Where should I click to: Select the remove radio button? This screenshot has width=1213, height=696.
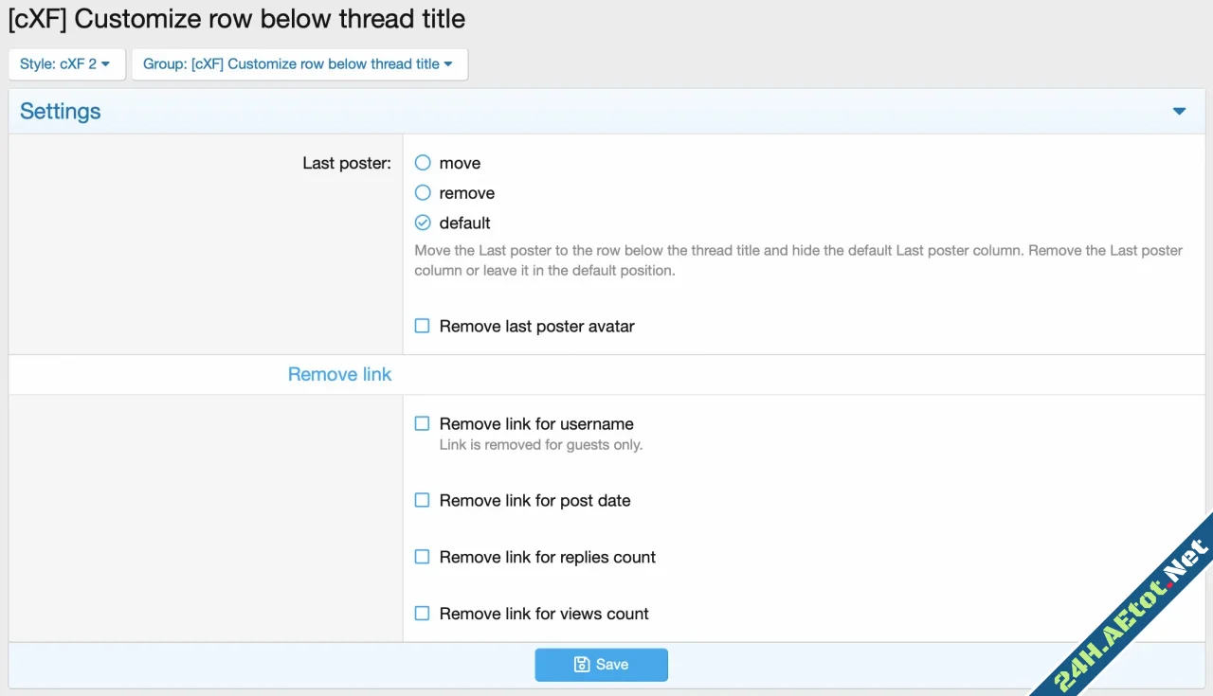click(422, 192)
